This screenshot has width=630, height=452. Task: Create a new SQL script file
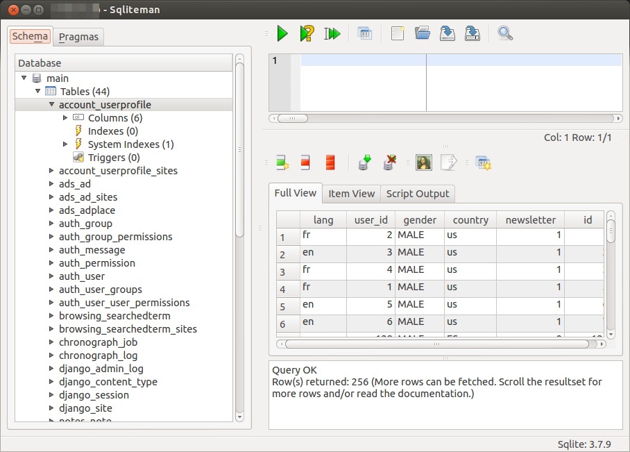click(398, 33)
